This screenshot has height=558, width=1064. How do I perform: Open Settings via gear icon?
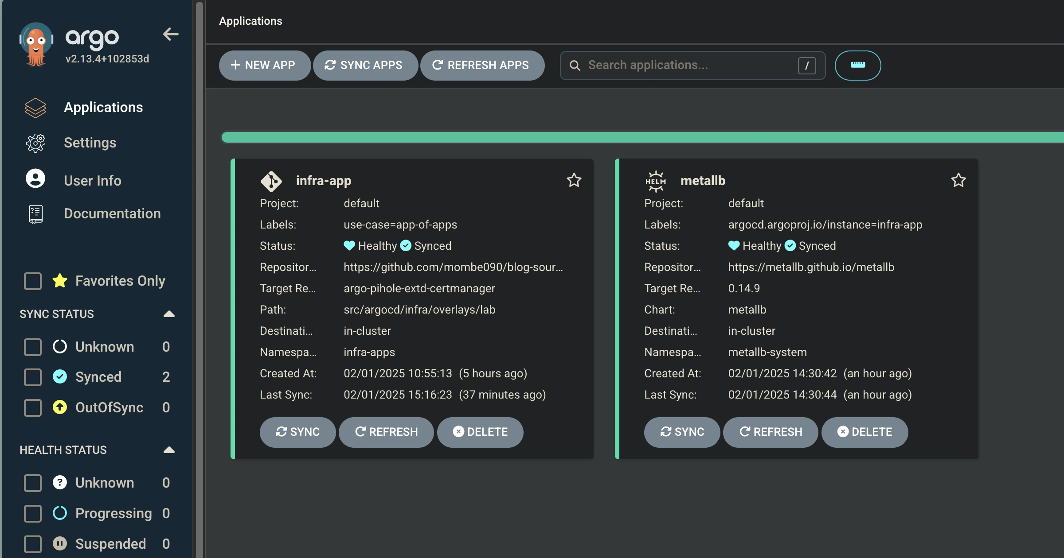point(35,143)
